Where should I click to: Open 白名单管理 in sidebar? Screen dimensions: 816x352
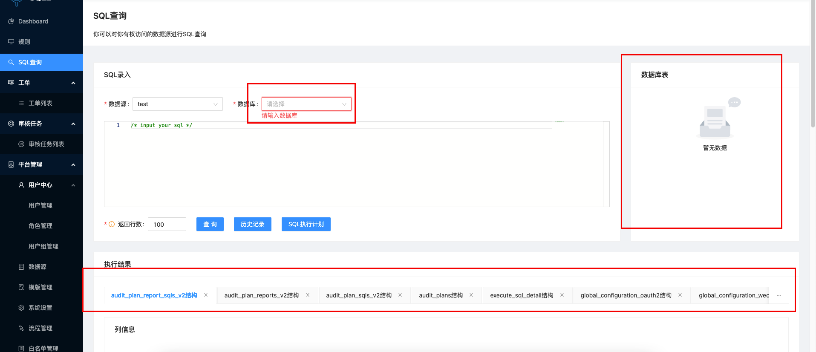(x=41, y=348)
